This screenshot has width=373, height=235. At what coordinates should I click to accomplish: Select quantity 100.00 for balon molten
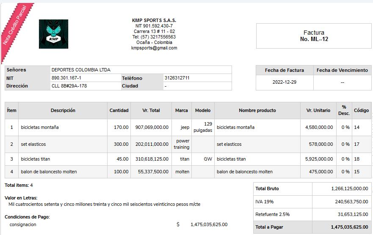point(121,172)
